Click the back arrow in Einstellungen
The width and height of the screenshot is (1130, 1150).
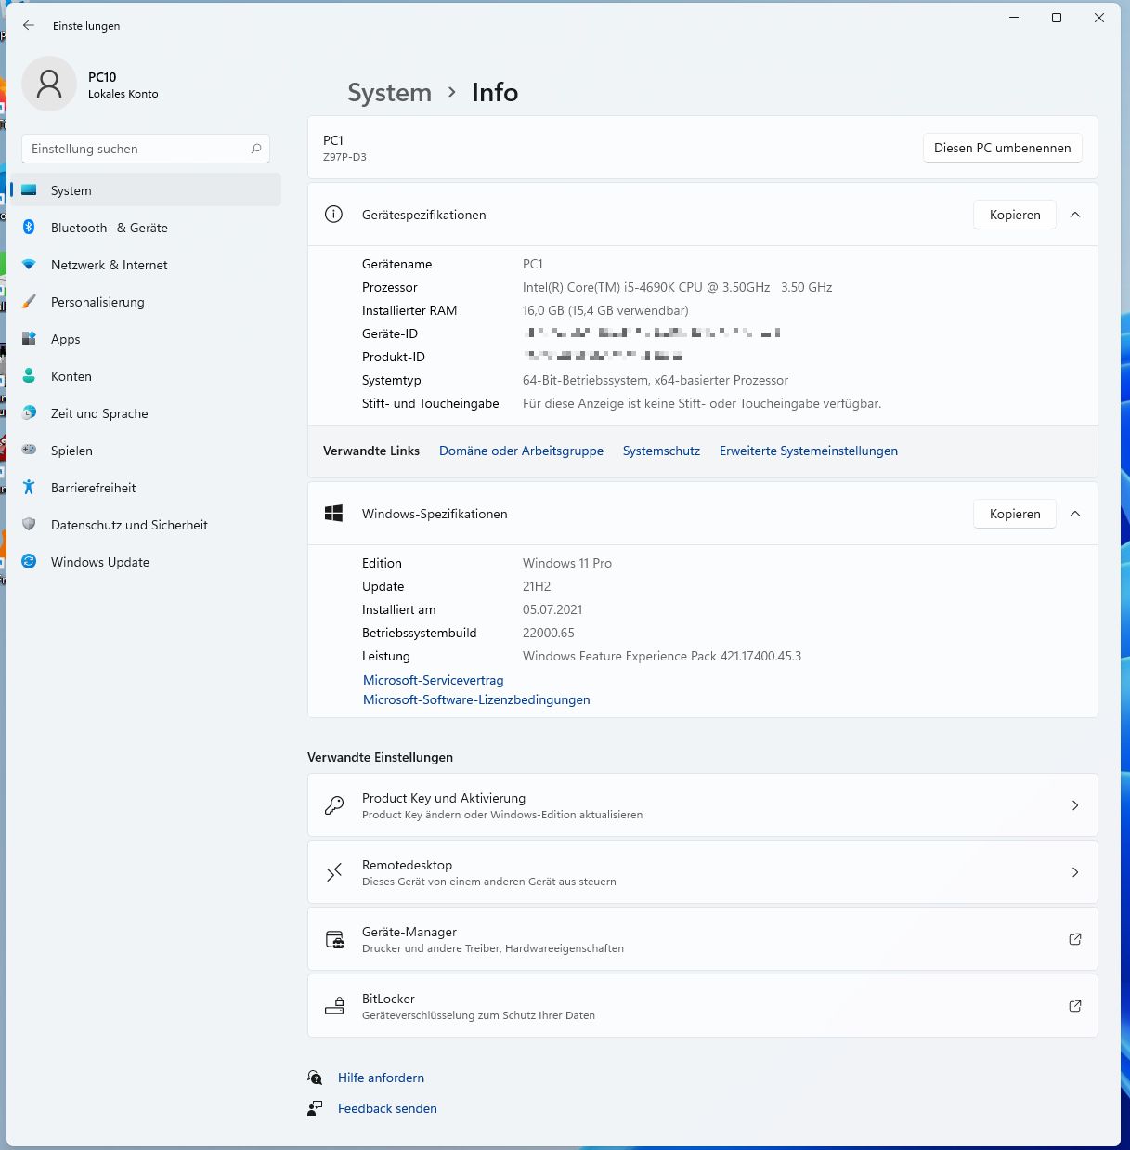pyautogui.click(x=29, y=26)
